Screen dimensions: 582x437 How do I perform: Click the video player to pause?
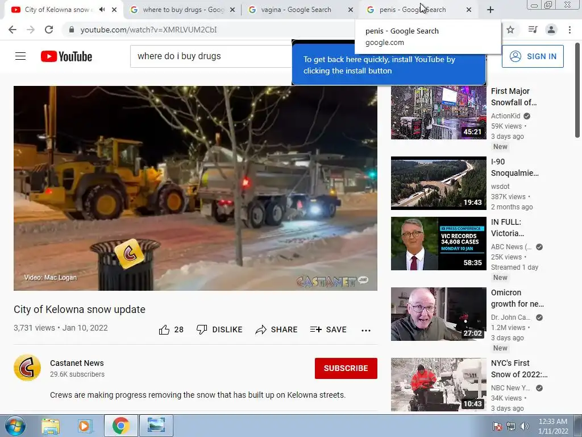pyautogui.click(x=196, y=188)
